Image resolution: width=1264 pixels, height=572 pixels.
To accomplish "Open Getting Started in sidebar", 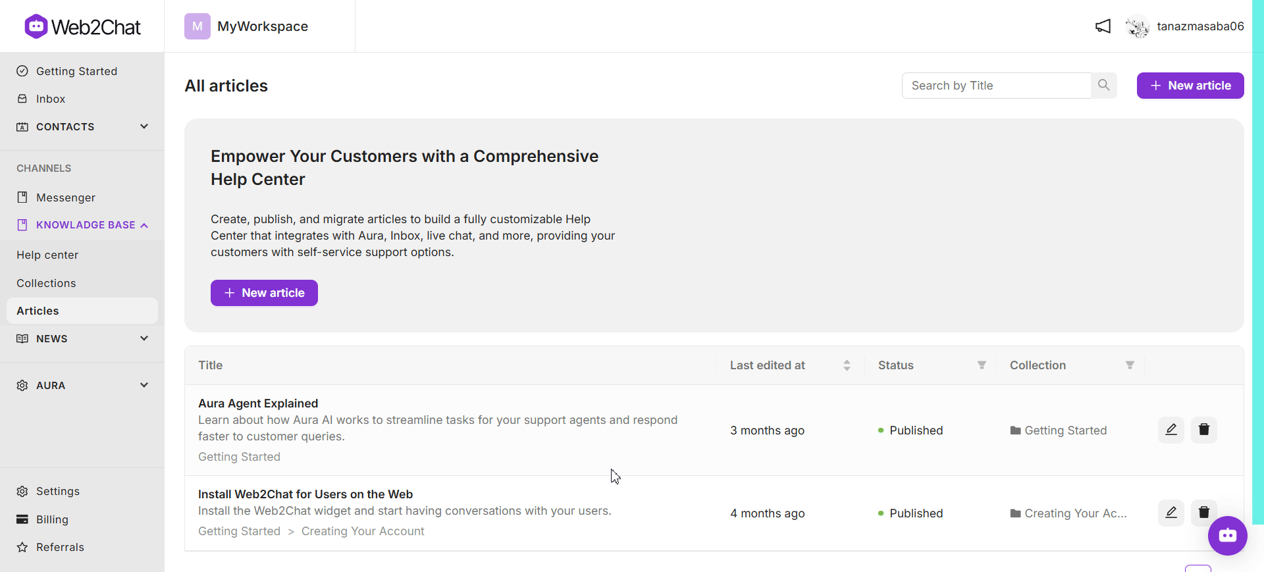I will [76, 71].
